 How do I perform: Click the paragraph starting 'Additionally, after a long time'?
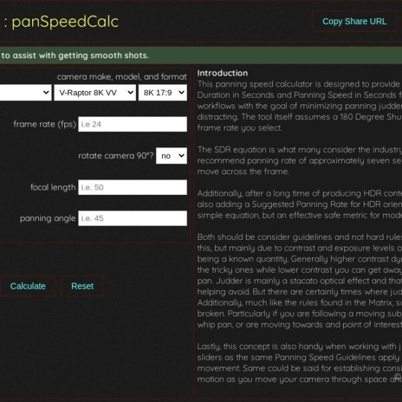click(x=299, y=204)
